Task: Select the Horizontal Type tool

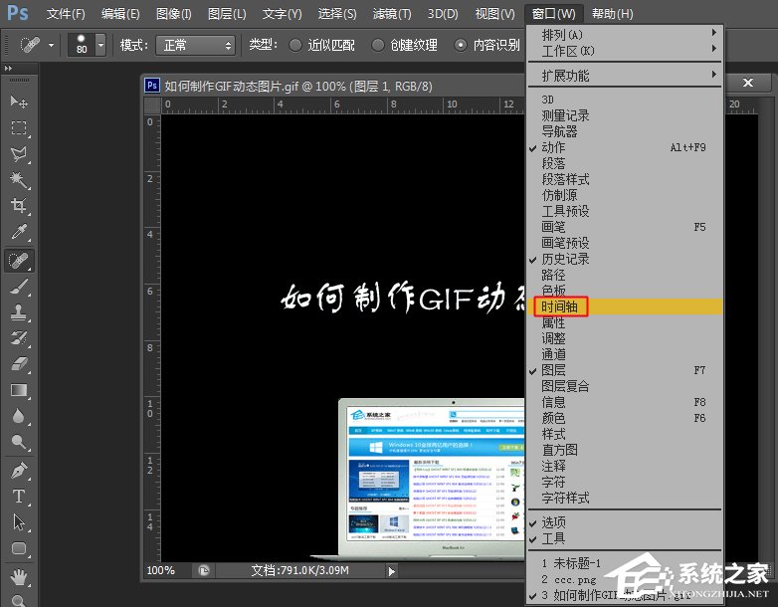Action: (x=19, y=497)
